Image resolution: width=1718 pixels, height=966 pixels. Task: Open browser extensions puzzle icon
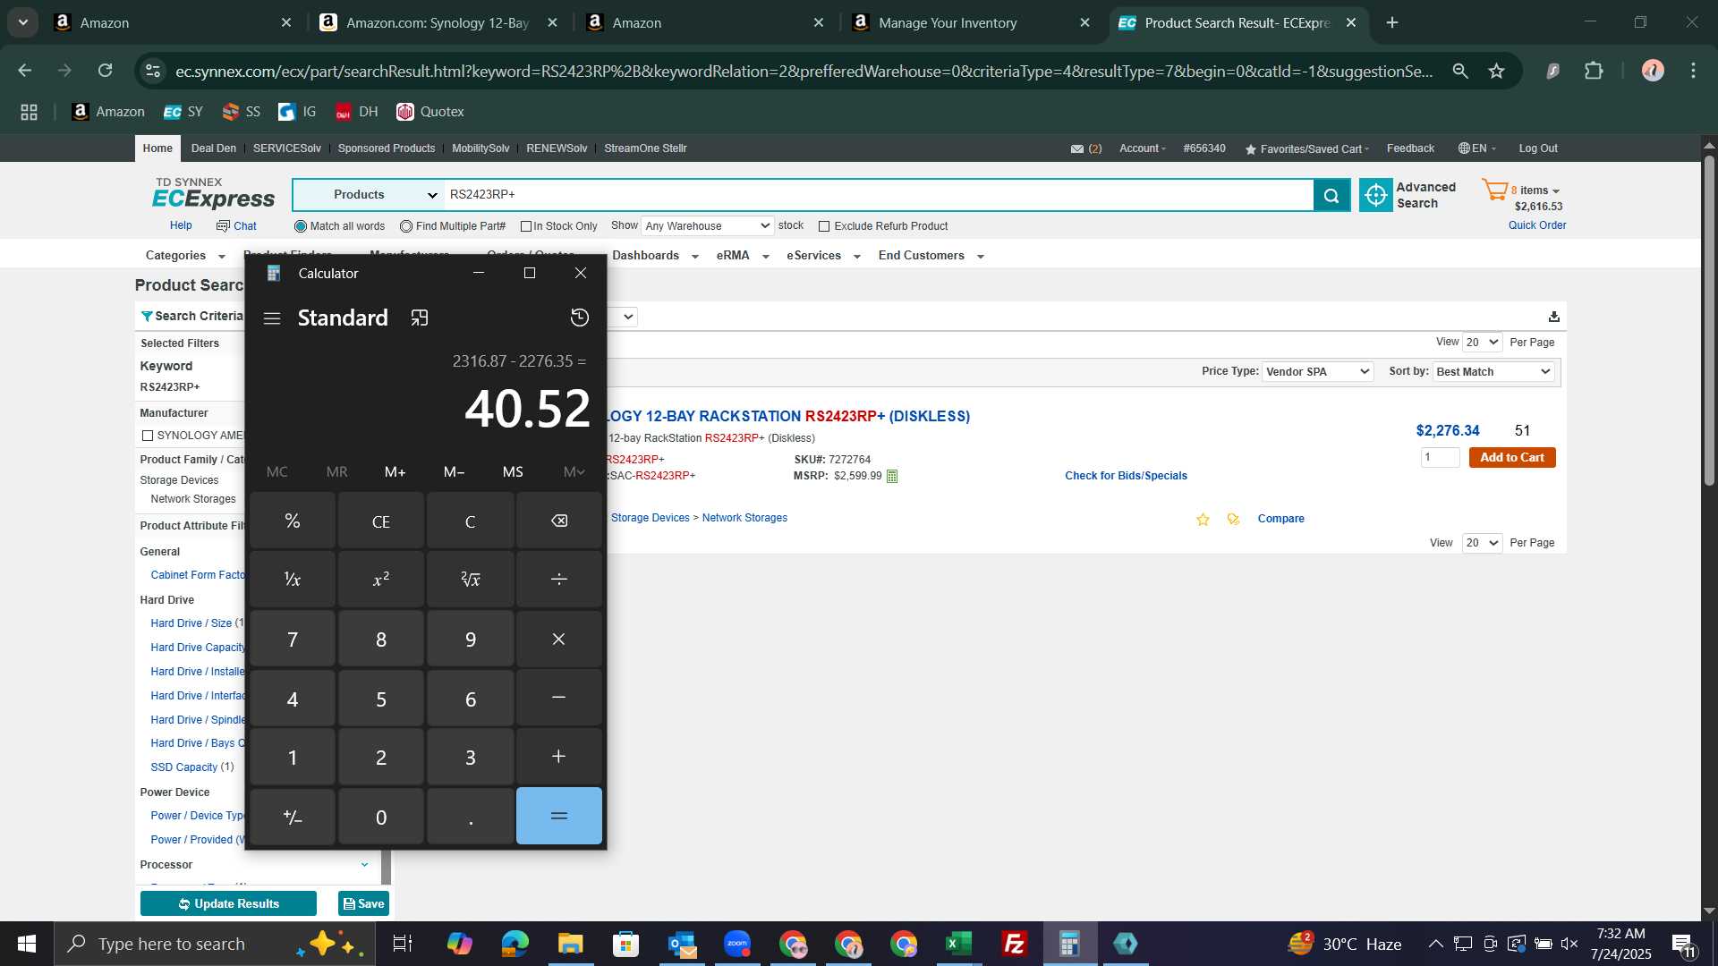pyautogui.click(x=1594, y=71)
